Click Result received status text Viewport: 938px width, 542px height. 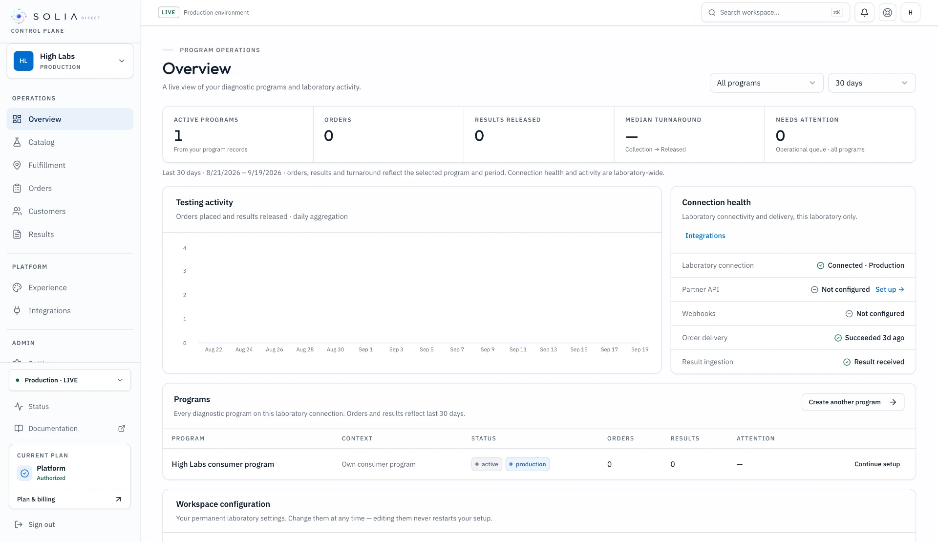coord(879,362)
